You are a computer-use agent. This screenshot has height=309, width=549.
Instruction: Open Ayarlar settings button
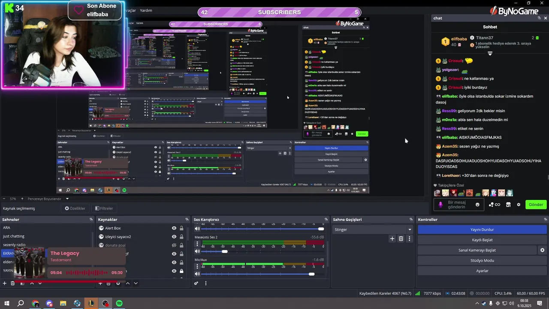482,271
